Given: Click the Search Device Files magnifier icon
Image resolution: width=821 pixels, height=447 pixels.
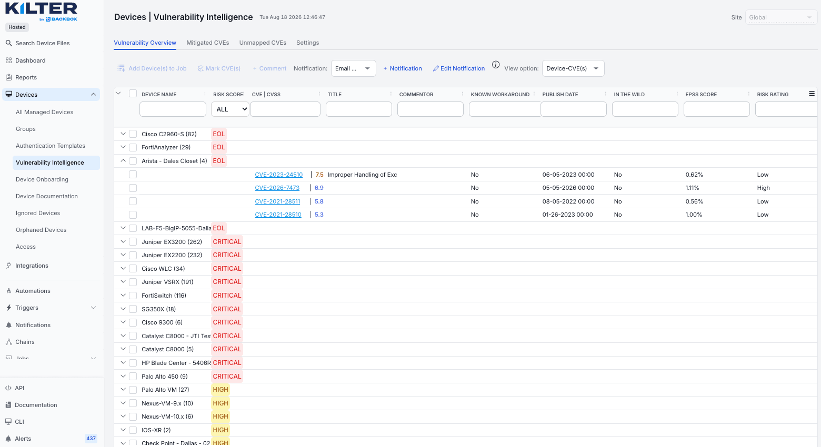Looking at the screenshot, I should pyautogui.click(x=8, y=43).
